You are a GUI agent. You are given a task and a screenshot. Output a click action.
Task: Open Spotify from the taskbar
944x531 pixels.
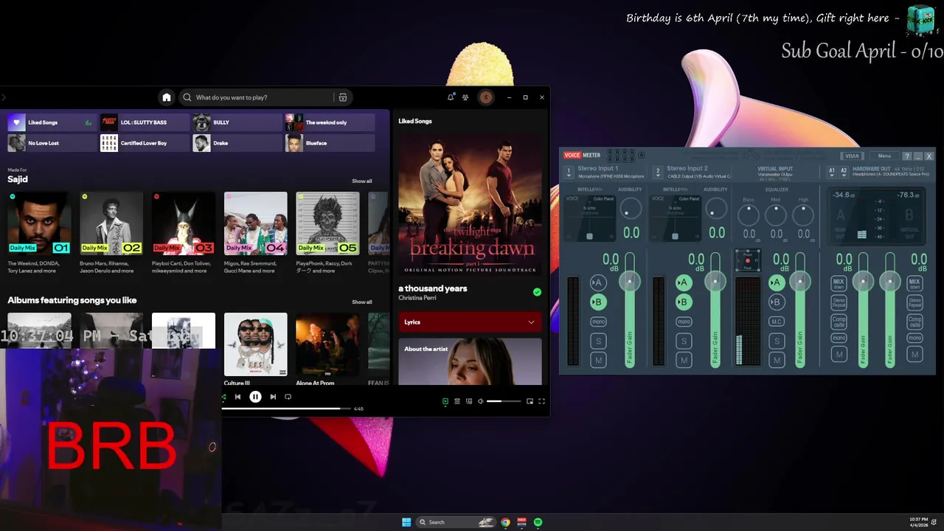click(538, 522)
